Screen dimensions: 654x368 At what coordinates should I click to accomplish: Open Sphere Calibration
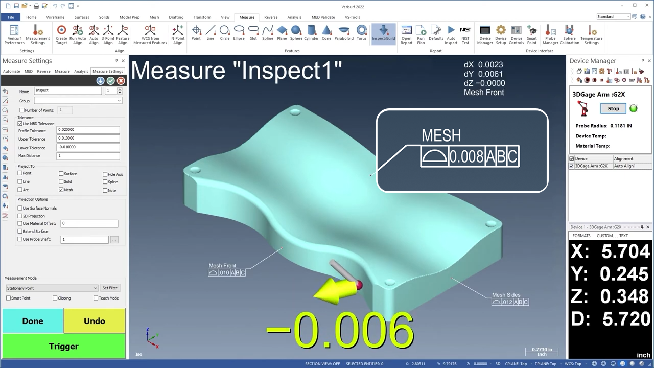(569, 35)
